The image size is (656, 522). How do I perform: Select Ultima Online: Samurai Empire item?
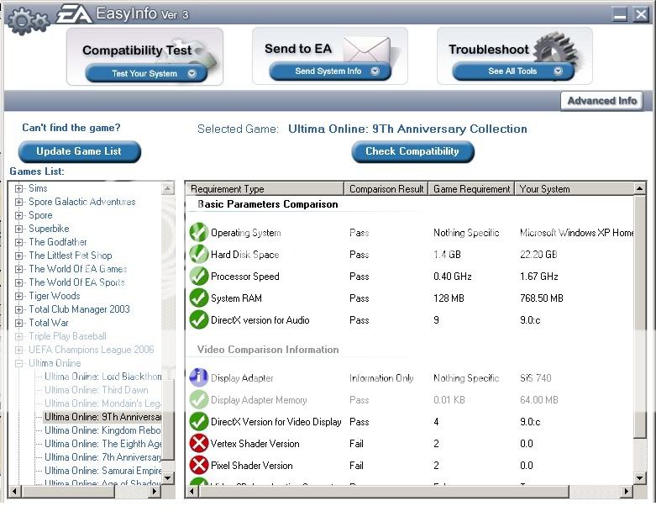(x=103, y=471)
